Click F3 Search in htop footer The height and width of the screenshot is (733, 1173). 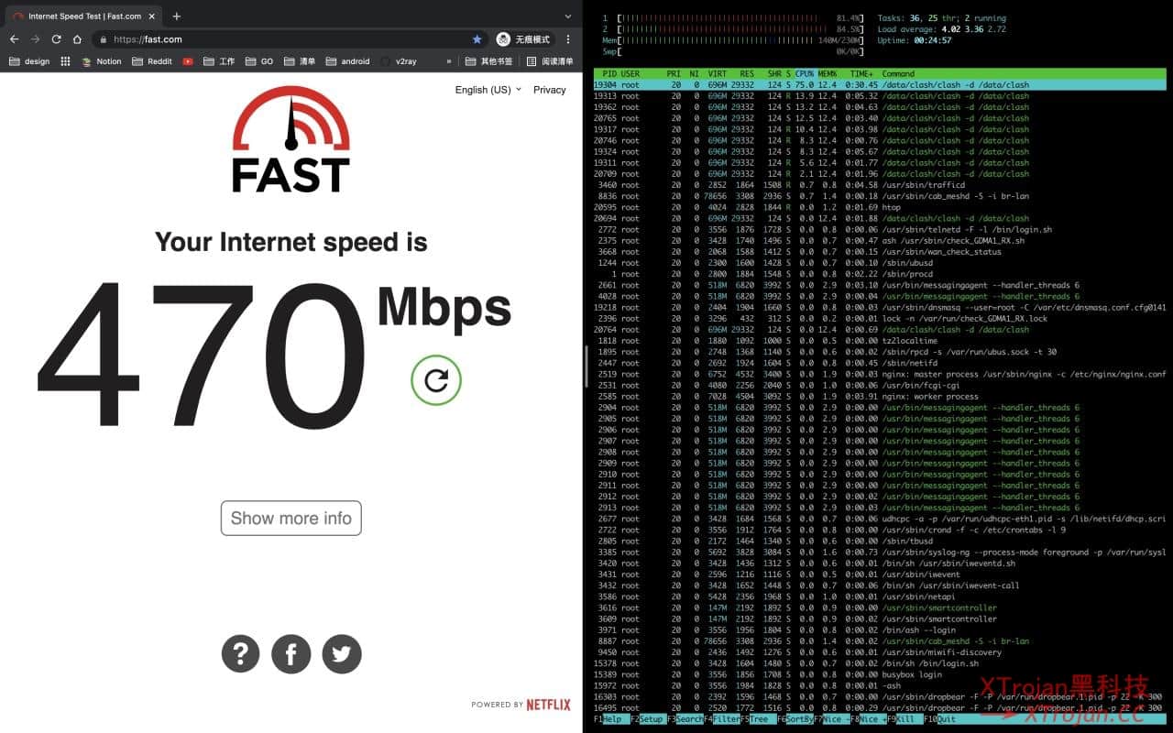click(686, 719)
